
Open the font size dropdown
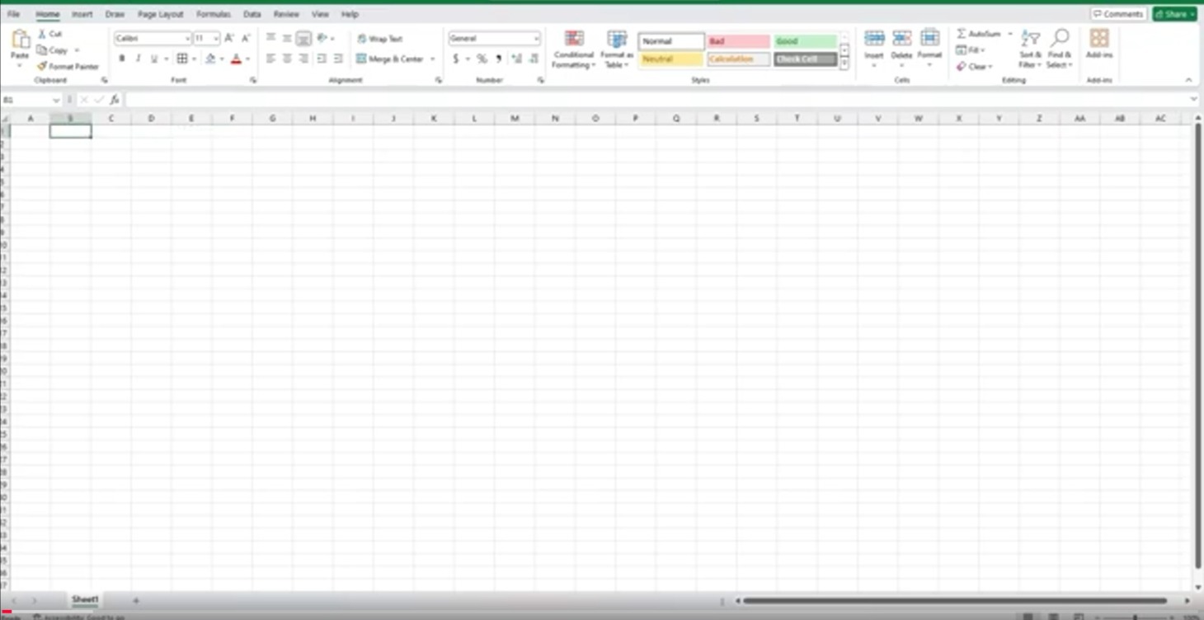[x=216, y=39]
